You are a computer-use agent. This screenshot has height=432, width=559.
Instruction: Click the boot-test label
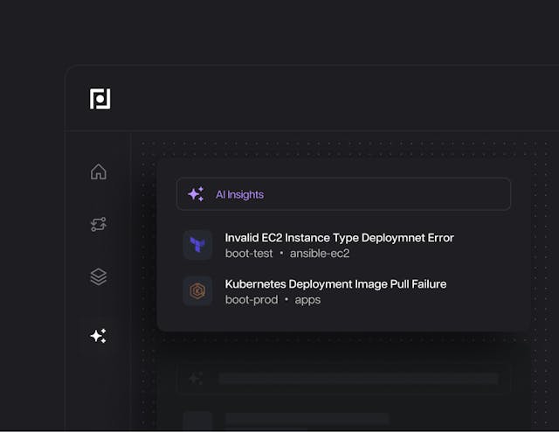[x=249, y=254]
